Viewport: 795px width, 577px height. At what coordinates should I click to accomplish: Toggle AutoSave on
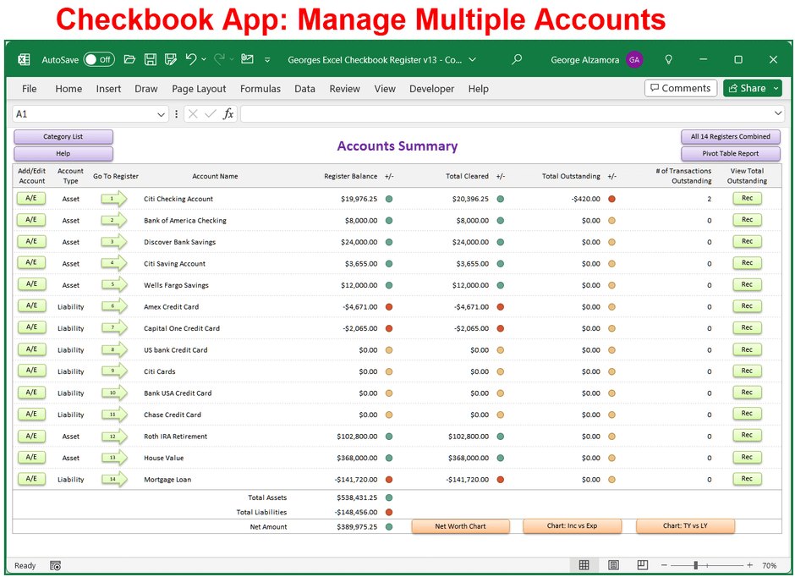99,59
